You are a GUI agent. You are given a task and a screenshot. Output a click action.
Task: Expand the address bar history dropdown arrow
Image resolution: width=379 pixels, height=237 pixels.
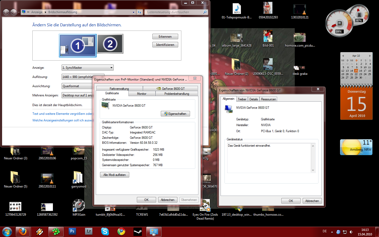[x=133, y=12]
